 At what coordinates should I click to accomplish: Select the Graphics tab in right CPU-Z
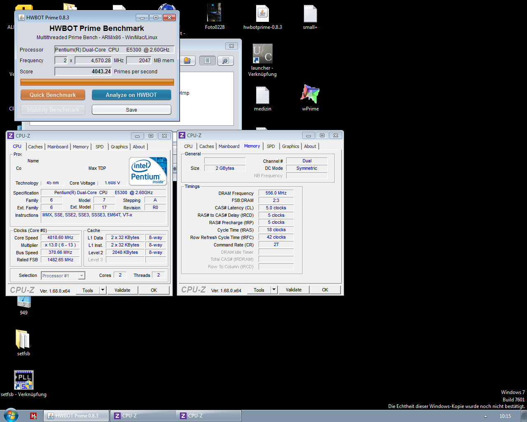point(291,146)
